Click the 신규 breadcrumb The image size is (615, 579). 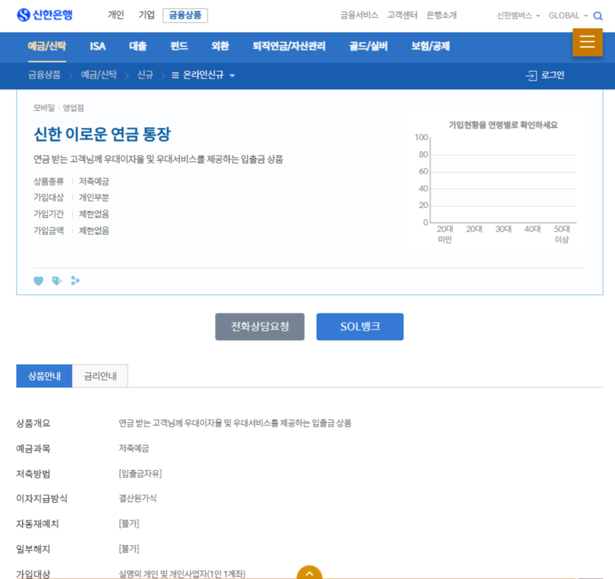tap(145, 75)
